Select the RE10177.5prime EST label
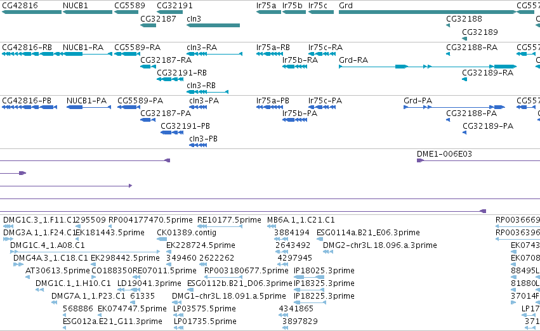The height and width of the screenshot is (331, 540). (229, 220)
